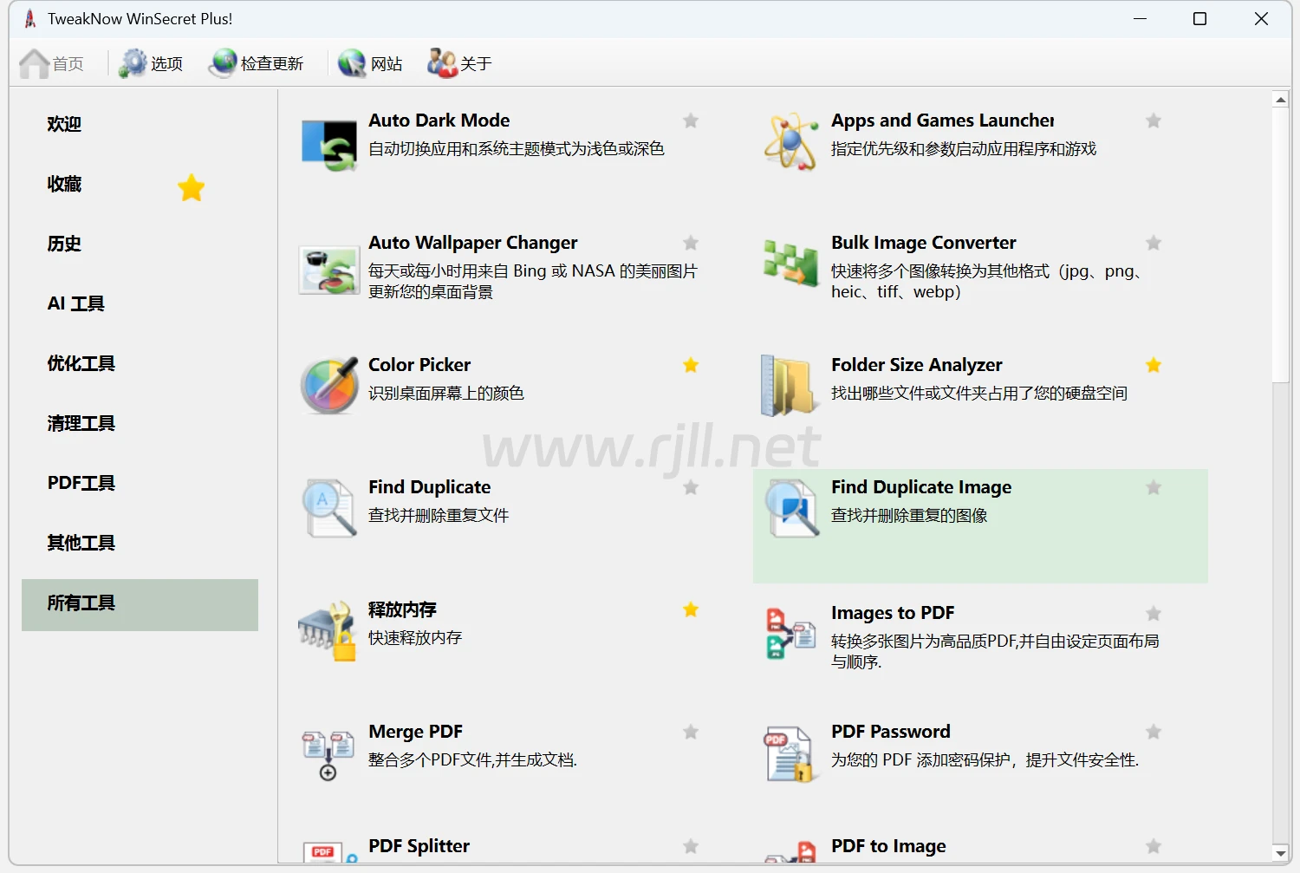Screen dimensions: 1300x873
Task: Open the 选项 settings toolbar button
Action: click(x=152, y=63)
